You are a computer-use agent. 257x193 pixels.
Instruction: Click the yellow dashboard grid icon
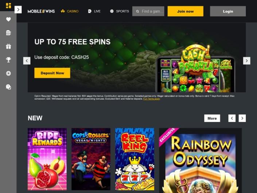coord(8,5)
